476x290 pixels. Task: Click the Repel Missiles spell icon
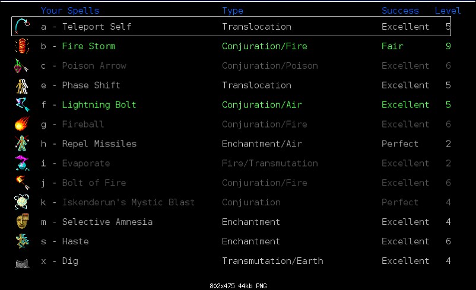click(x=22, y=144)
